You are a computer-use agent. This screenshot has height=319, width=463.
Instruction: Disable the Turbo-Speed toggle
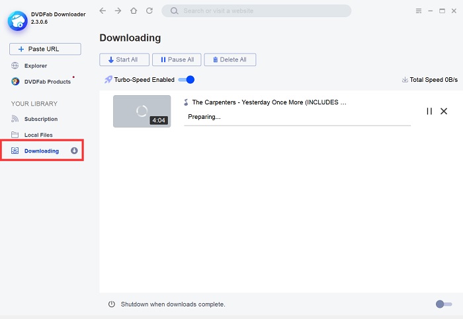187,80
